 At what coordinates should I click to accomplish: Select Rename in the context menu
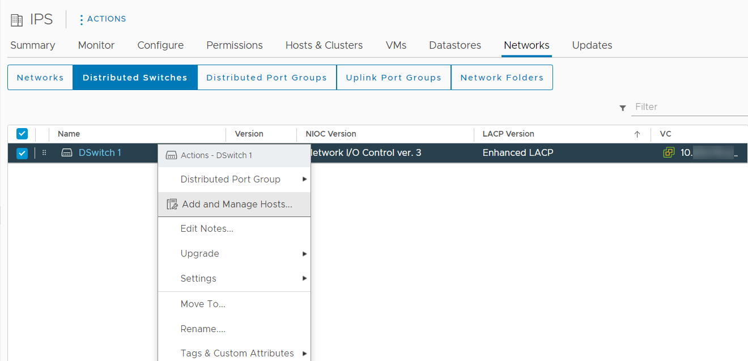235,329
